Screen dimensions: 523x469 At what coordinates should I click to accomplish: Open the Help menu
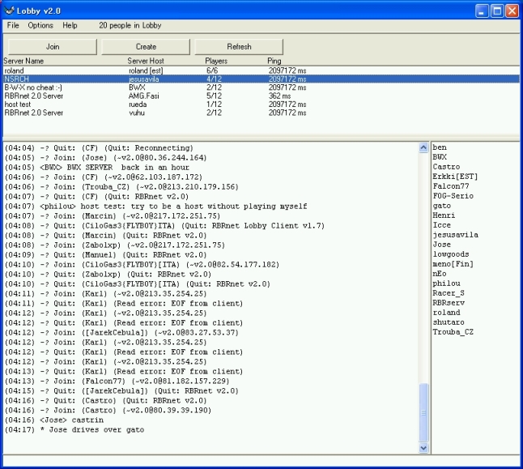coord(70,25)
